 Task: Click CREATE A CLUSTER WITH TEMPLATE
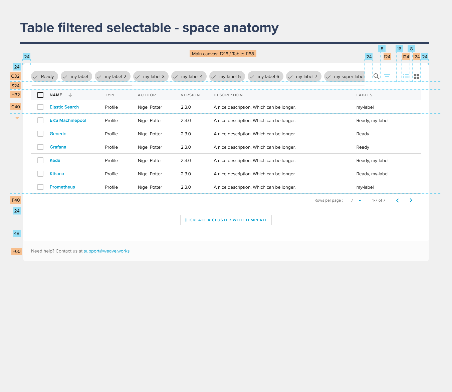tap(226, 220)
